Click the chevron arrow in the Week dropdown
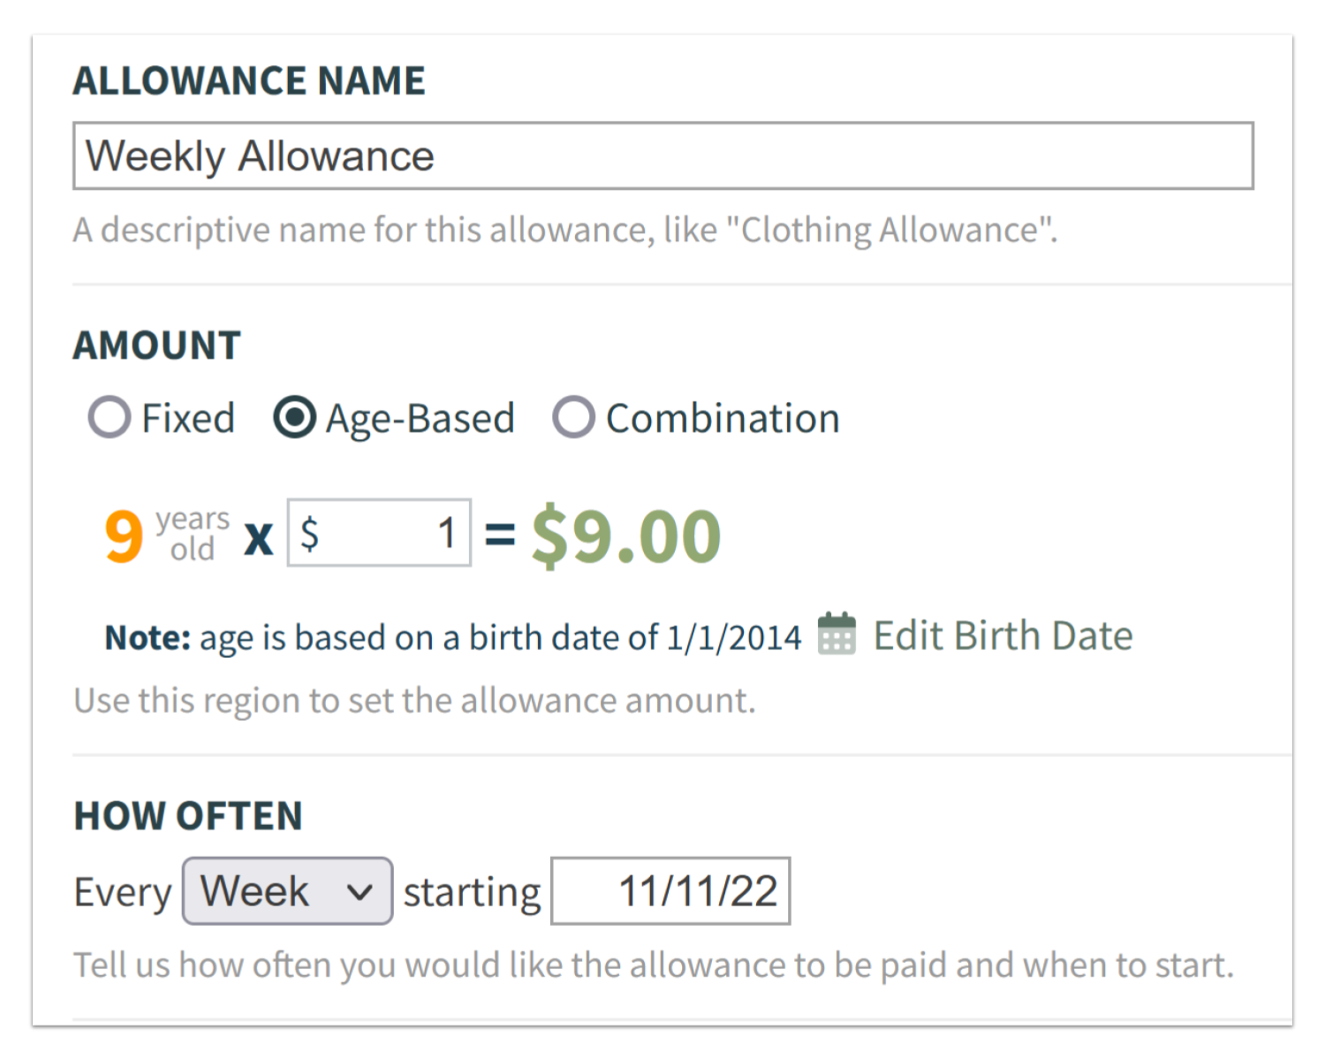 360,892
